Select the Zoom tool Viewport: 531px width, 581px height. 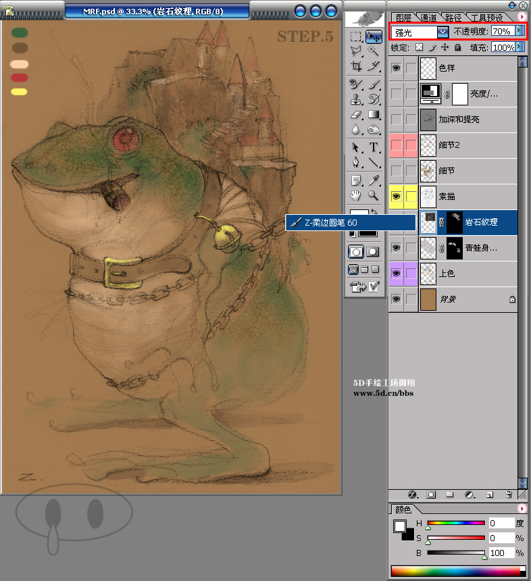coord(374,195)
